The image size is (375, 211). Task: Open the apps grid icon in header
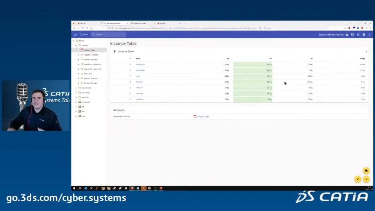coord(358,35)
